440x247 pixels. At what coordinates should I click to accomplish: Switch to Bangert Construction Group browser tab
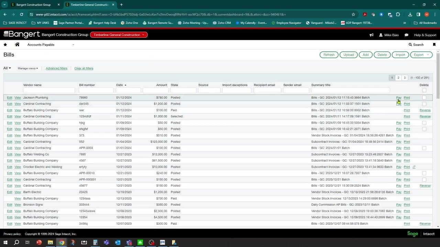pyautogui.click(x=33, y=5)
